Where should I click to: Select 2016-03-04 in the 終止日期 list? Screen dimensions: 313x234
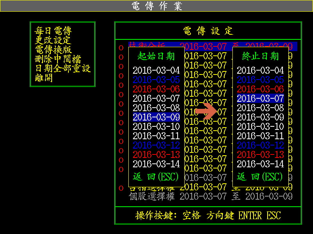260,71
